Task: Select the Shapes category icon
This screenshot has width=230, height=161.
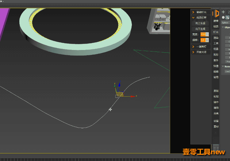Action: pos(227,17)
